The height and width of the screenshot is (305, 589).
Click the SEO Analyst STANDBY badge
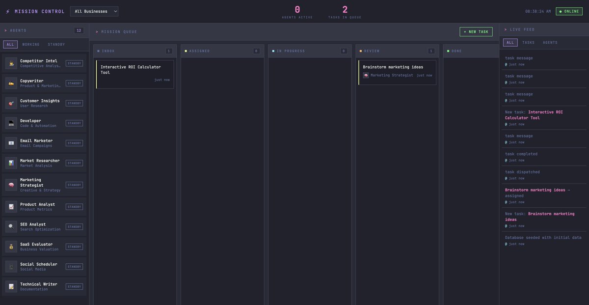(x=74, y=226)
